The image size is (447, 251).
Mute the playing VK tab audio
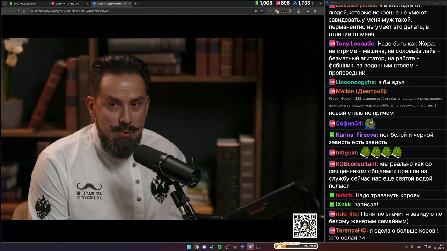click(125, 3)
